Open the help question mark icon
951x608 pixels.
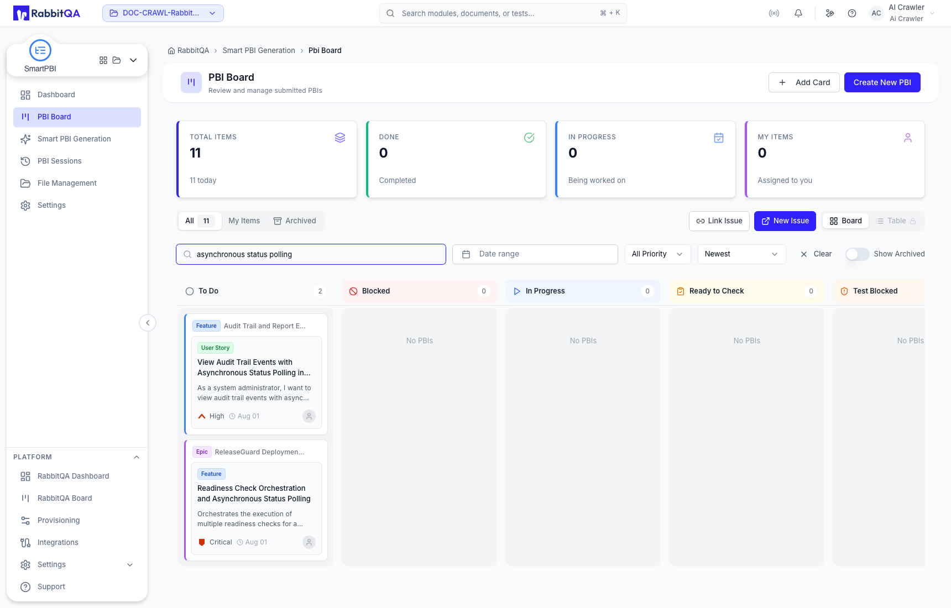point(852,13)
